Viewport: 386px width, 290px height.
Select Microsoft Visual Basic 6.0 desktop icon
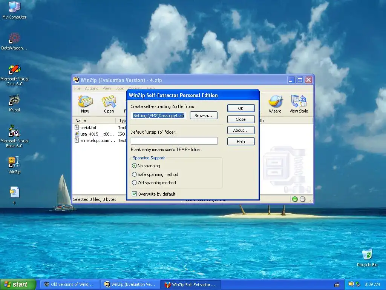[14, 131]
